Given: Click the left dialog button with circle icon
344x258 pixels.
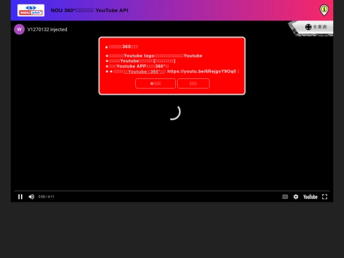Looking at the screenshot, I should pos(155,83).
